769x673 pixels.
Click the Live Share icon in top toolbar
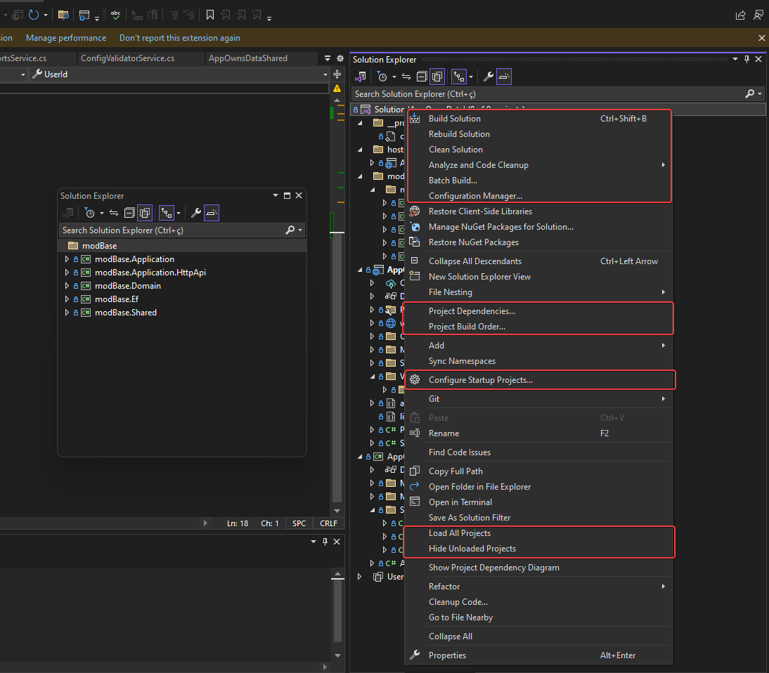pyautogui.click(x=740, y=15)
